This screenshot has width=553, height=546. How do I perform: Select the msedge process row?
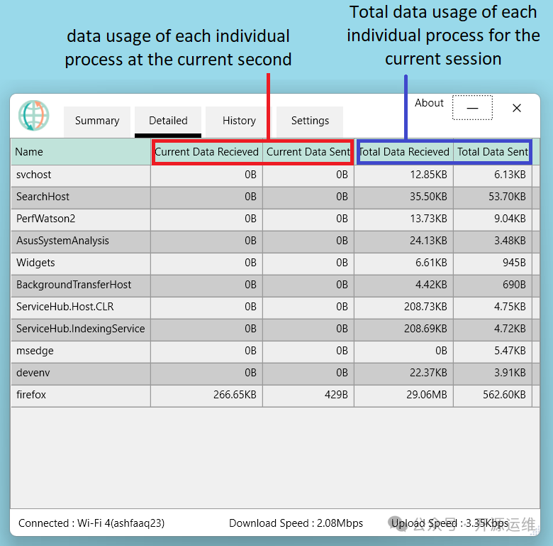tap(35, 351)
